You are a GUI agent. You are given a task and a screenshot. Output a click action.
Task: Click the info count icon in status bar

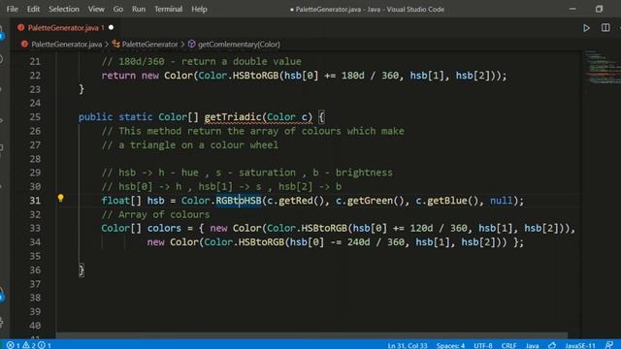click(41, 345)
